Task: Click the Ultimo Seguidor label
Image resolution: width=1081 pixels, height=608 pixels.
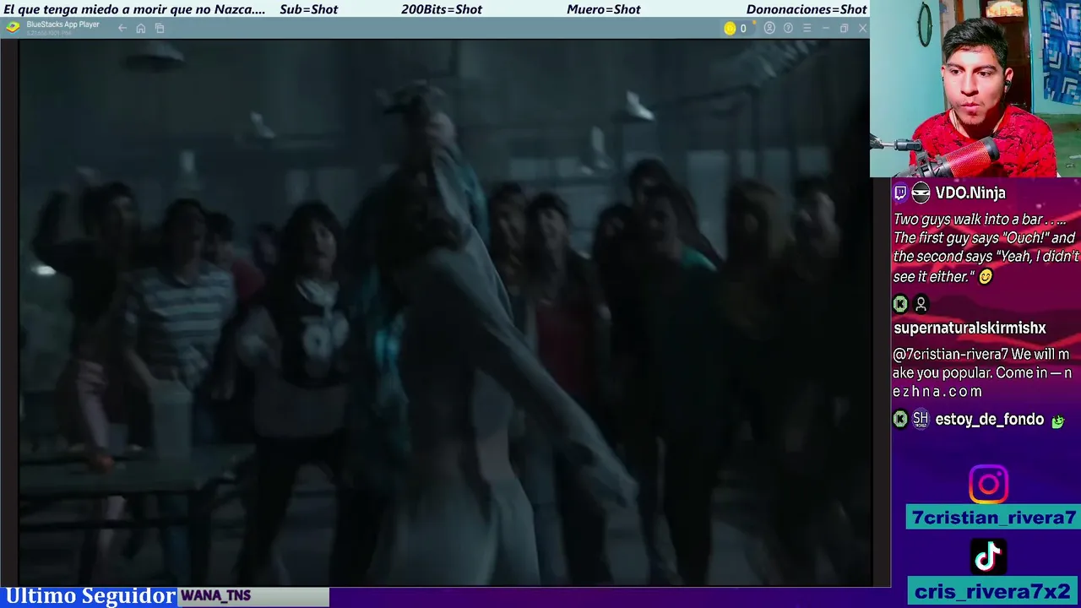Action: [x=90, y=596]
